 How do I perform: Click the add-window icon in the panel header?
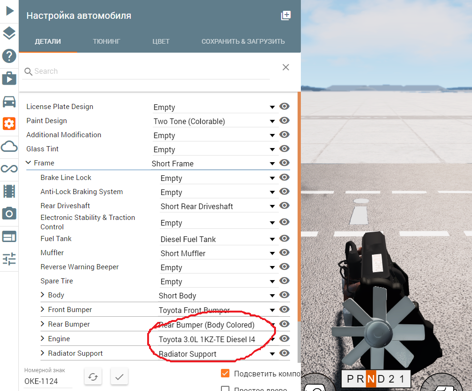286,16
